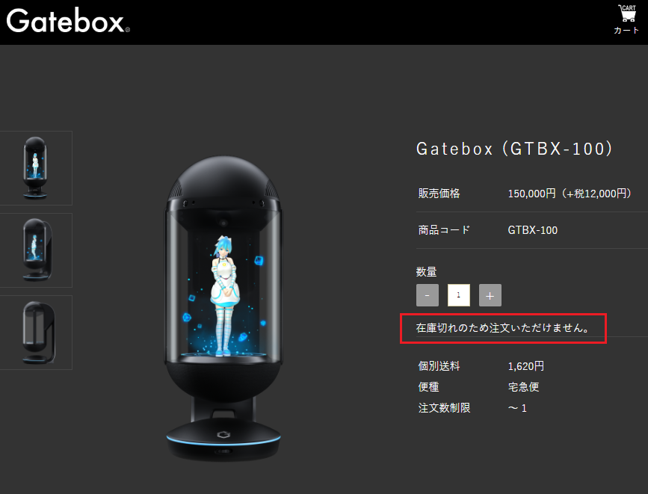Decrease quantity with the minus button
Image resolution: width=648 pixels, height=494 pixels.
coord(428,295)
